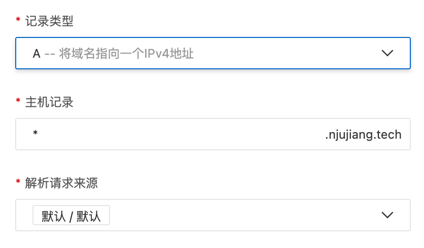424x248 pixels.
Task: Click the 解析请求来源 field label
Action: pyautogui.click(x=61, y=183)
